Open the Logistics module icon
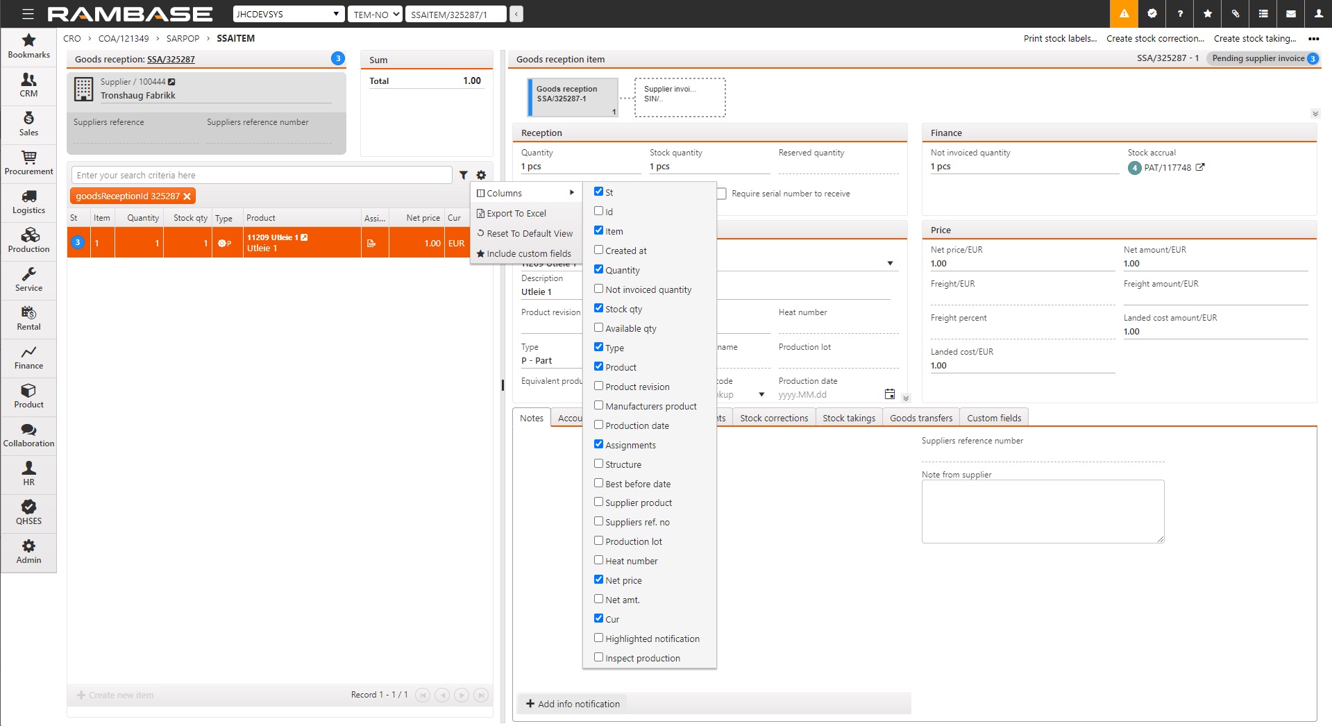 (x=28, y=202)
